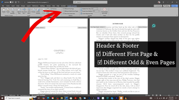Expand the Document Info menu

point(24,11)
